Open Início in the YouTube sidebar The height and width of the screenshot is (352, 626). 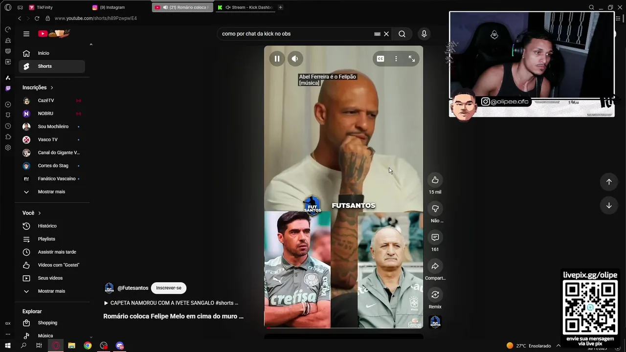coord(51,53)
